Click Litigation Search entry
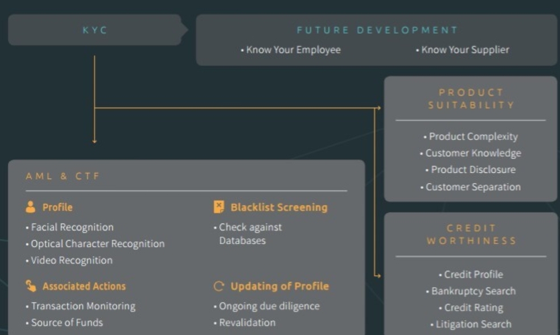 (471, 324)
